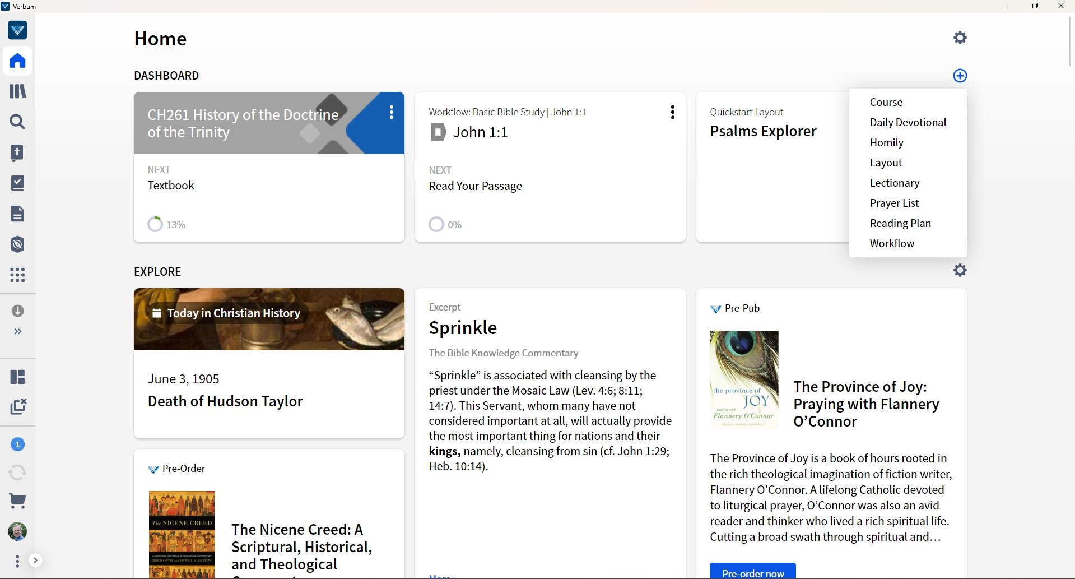Choose Homily in the add menu
This screenshot has width=1075, height=579.
[908, 142]
